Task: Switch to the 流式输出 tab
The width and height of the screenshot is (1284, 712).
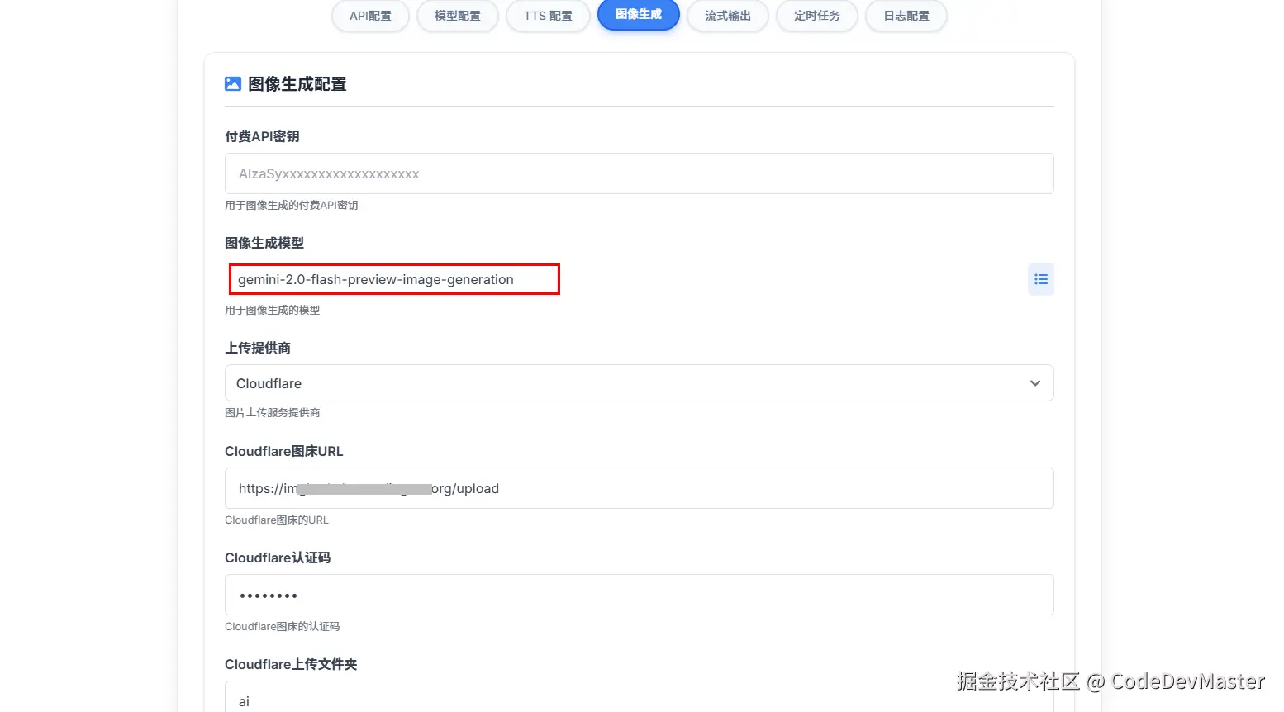Action: [728, 15]
